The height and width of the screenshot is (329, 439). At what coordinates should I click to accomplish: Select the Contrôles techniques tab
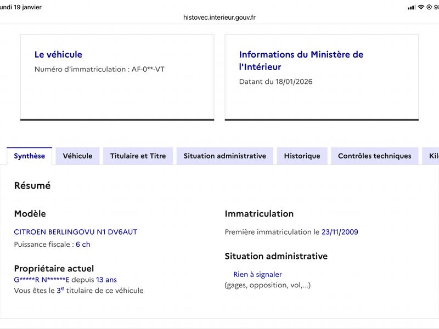(x=374, y=156)
